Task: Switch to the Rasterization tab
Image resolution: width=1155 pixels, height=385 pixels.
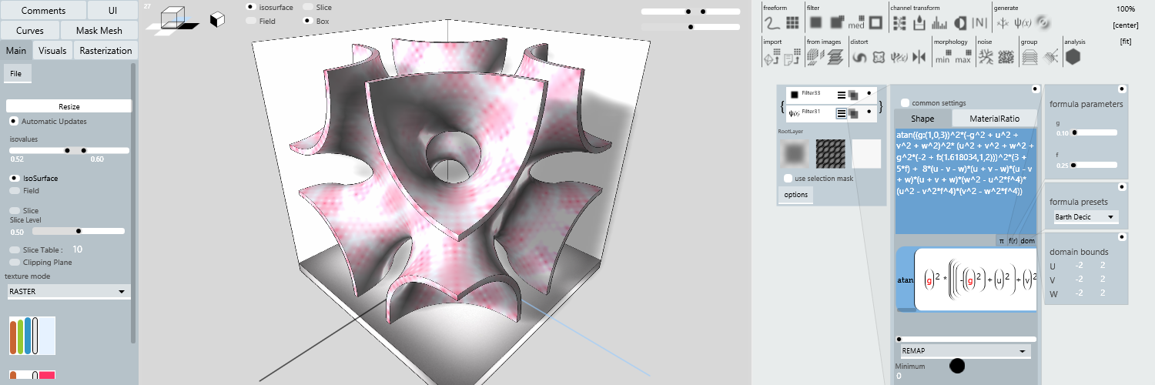Action: click(x=105, y=51)
